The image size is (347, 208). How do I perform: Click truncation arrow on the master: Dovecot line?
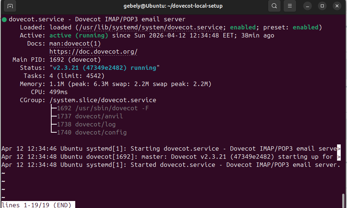point(339,157)
